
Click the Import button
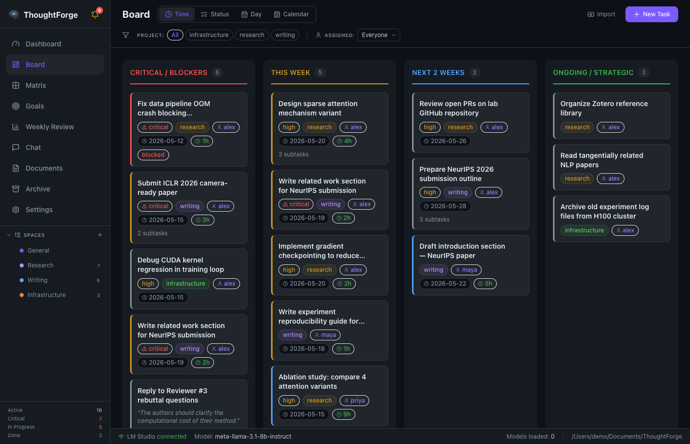601,14
